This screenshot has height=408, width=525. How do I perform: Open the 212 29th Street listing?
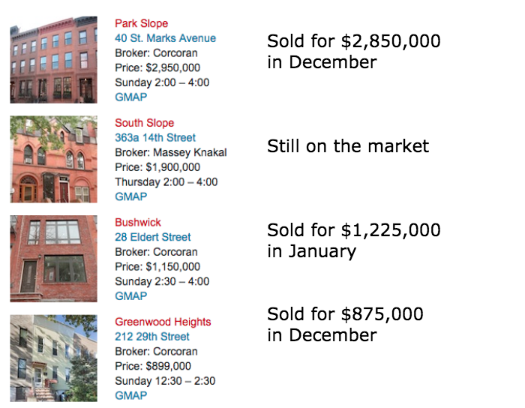pyautogui.click(x=152, y=336)
